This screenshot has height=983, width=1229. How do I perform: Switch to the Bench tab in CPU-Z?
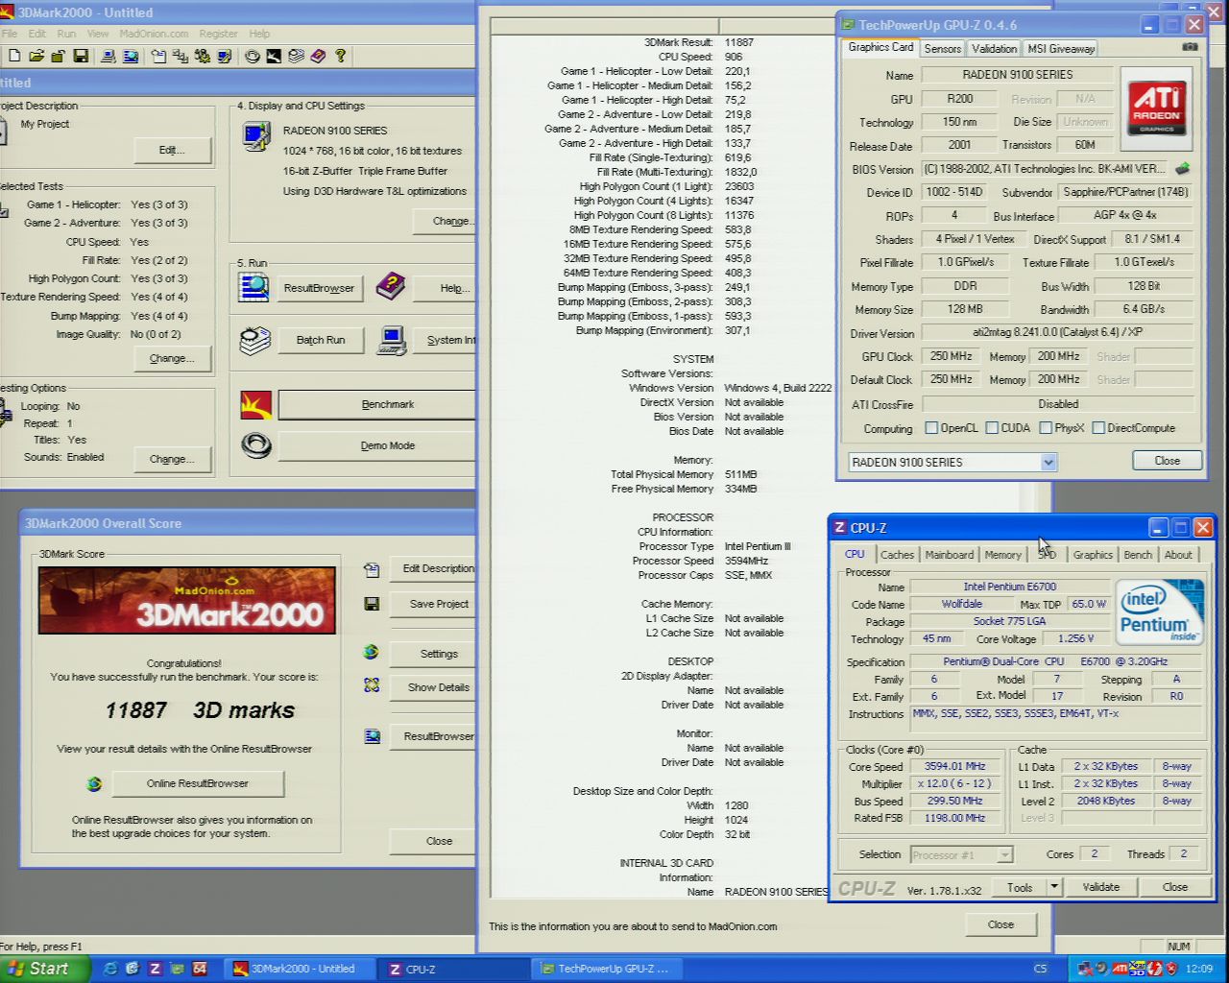coord(1138,555)
